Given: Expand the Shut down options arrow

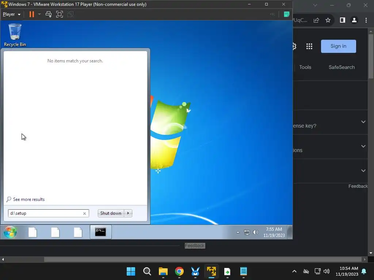Looking at the screenshot, I should coord(128,213).
